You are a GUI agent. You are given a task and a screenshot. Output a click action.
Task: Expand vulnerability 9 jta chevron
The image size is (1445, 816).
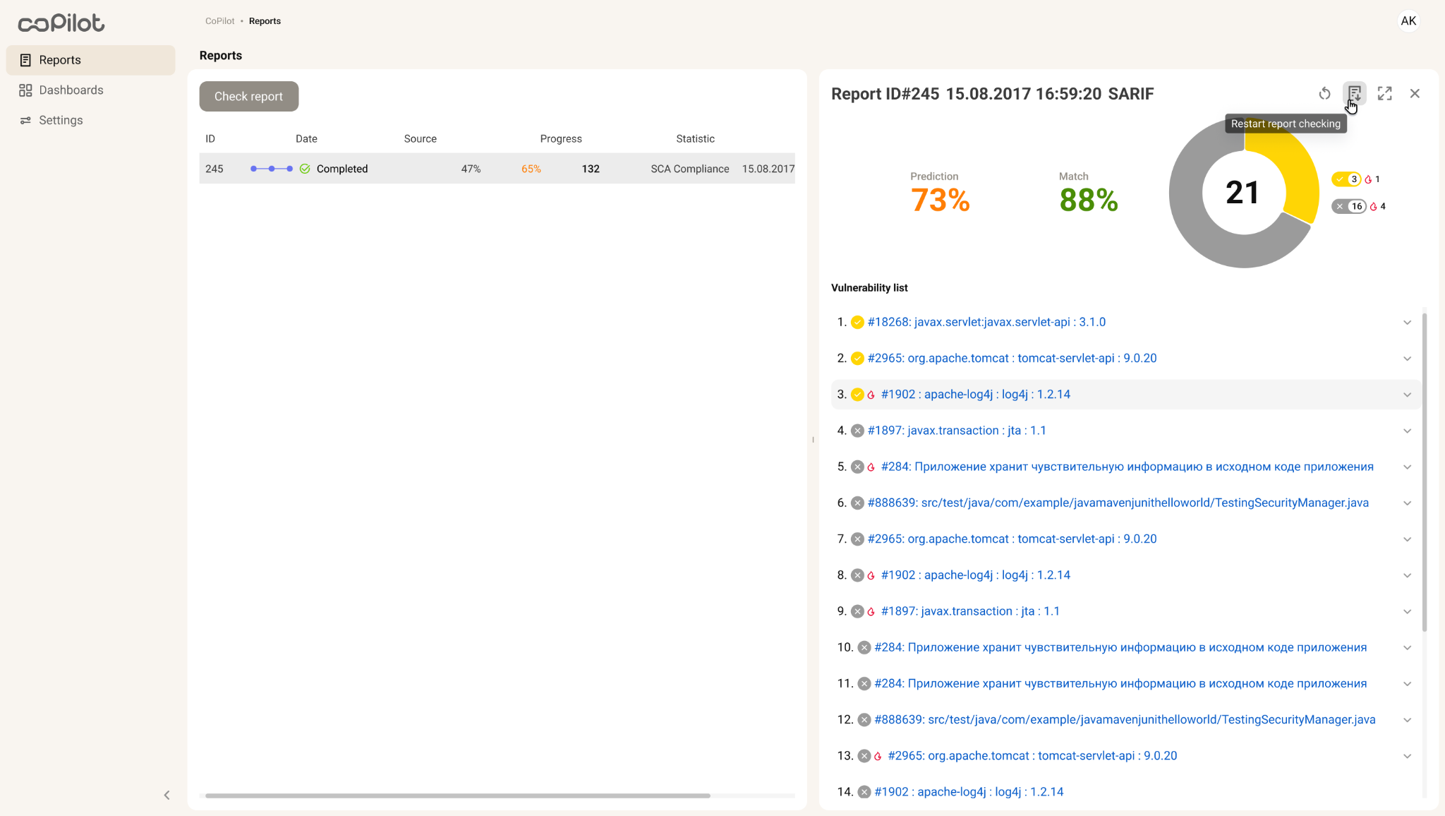pyautogui.click(x=1407, y=611)
